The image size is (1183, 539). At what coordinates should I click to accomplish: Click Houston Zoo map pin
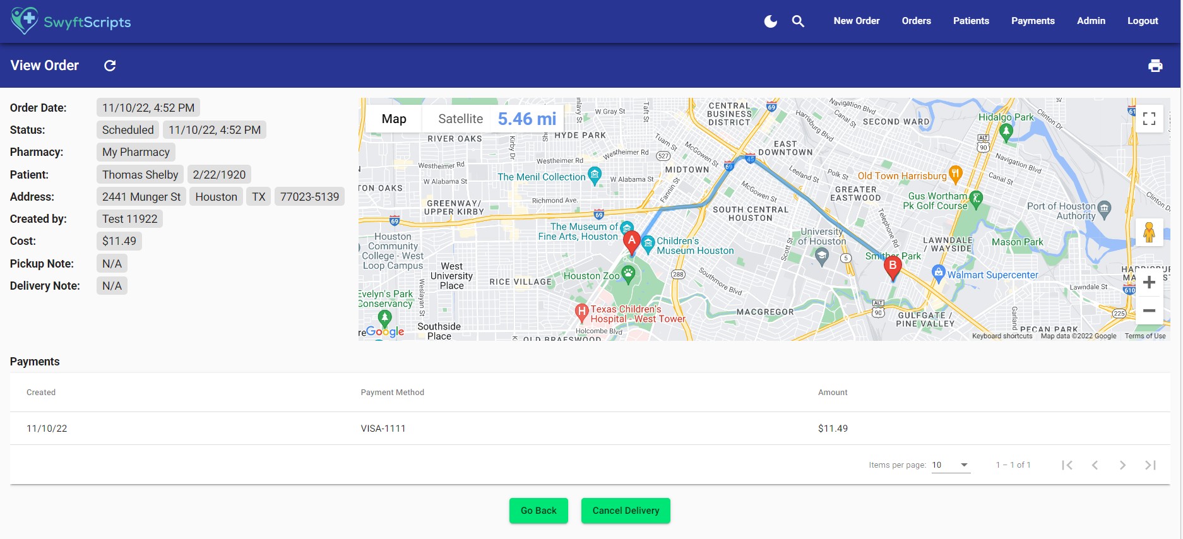(x=627, y=274)
